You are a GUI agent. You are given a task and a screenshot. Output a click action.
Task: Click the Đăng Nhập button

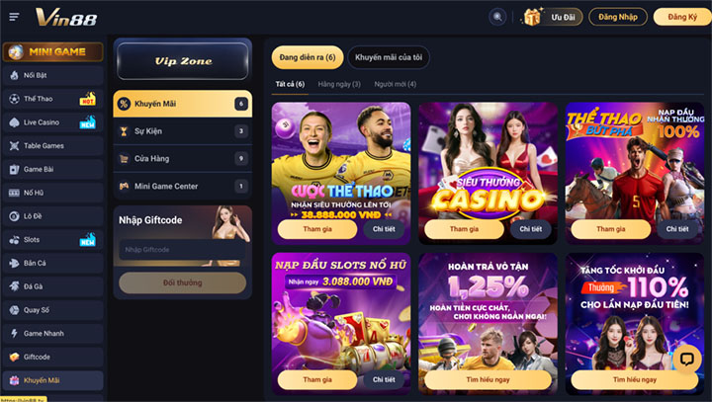(618, 17)
